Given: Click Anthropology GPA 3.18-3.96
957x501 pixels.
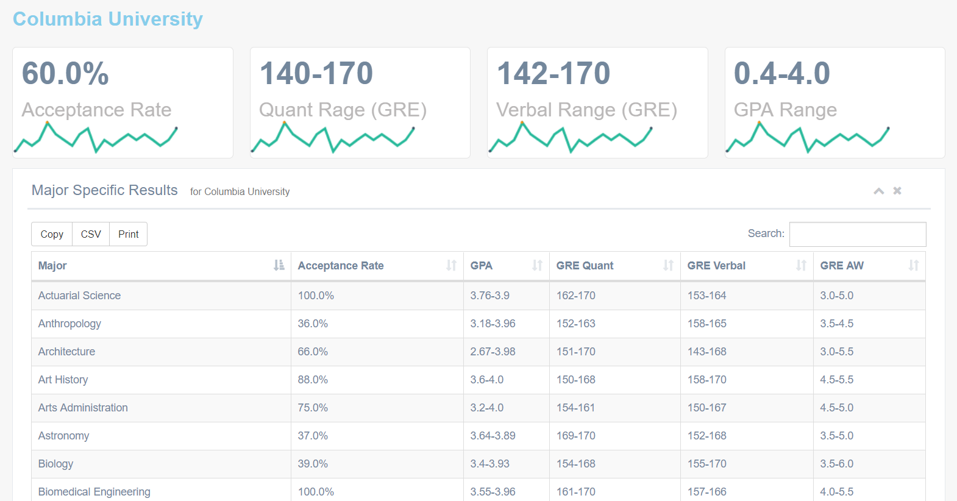Looking at the screenshot, I should pos(493,324).
